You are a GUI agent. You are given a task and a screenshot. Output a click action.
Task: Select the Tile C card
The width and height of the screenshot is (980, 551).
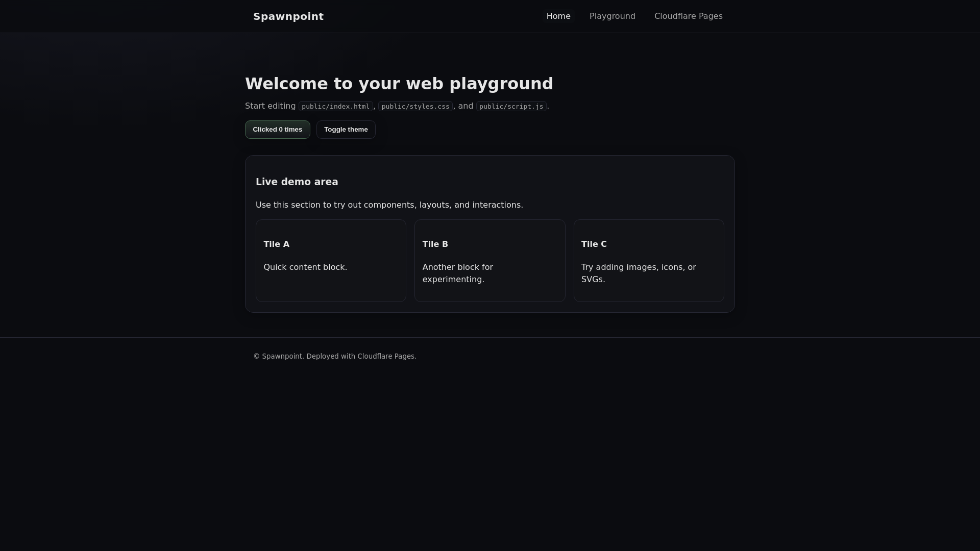pos(649,261)
